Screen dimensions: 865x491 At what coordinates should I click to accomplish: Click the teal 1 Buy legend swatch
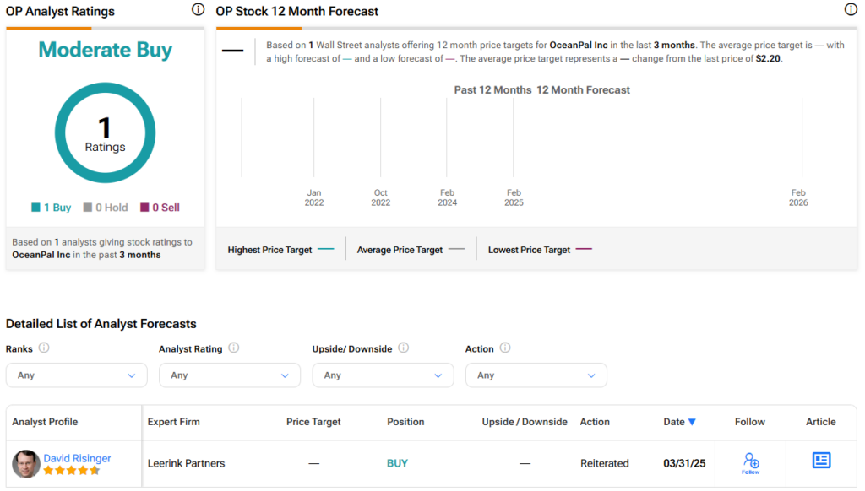click(35, 208)
